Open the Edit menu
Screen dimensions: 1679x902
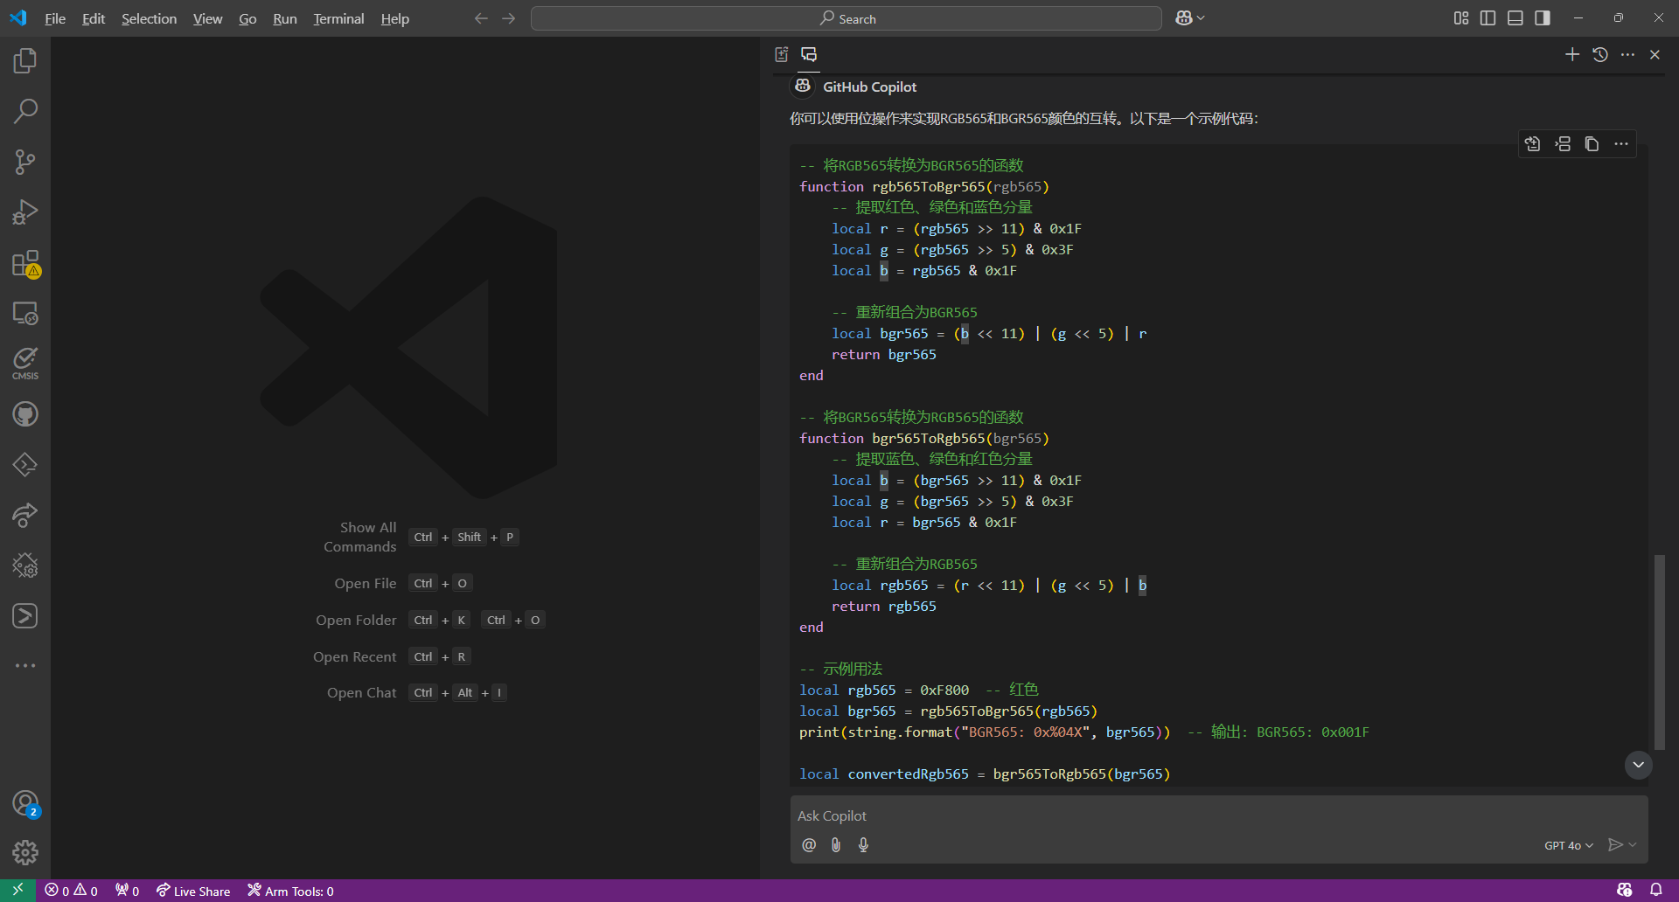click(x=94, y=18)
